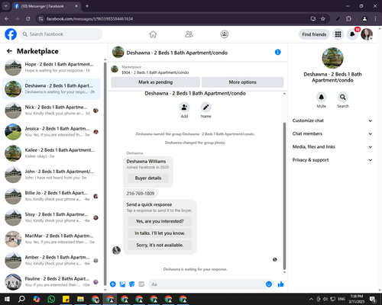382x305 pixels.
Task: Send 'In talks. I'll let you know.' response
Action: (160, 233)
